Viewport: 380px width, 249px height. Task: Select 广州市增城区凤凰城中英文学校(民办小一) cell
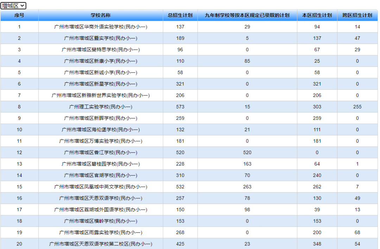101,187
